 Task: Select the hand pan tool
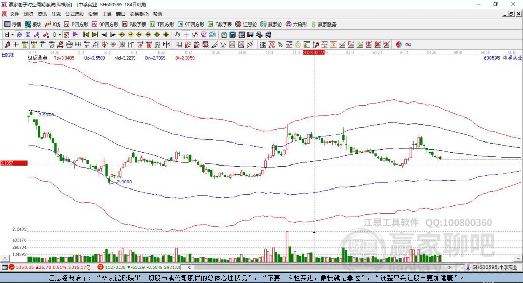(177, 35)
